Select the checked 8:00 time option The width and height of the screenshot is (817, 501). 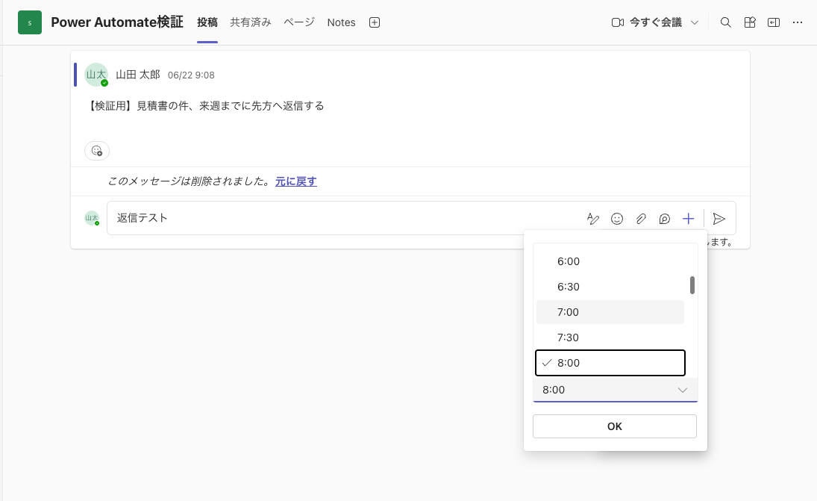[610, 363]
